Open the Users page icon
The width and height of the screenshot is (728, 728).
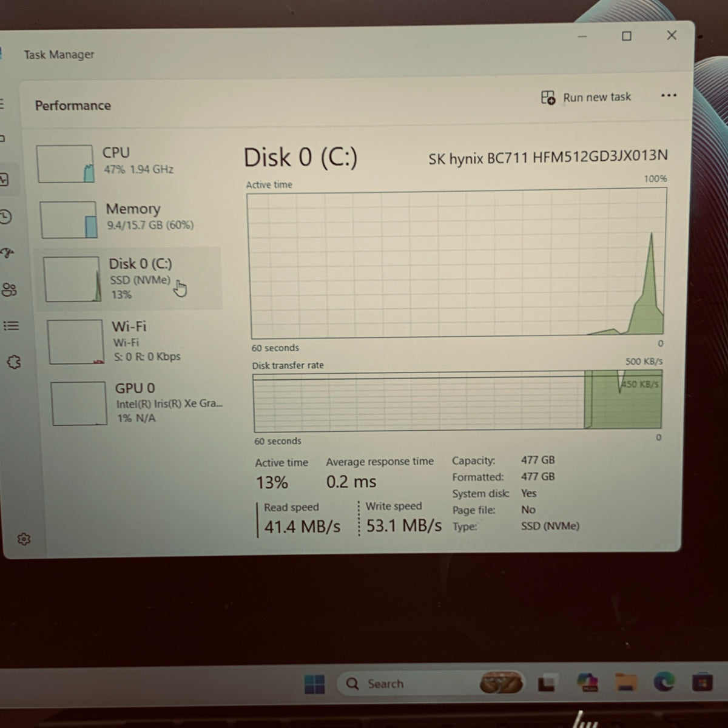[x=9, y=289]
